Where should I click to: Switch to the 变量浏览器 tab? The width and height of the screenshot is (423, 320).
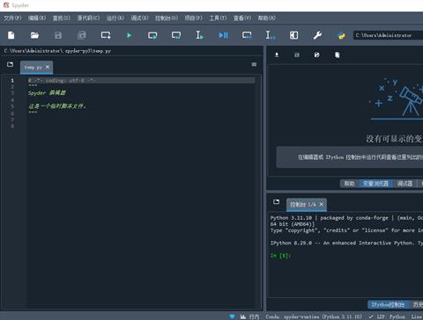[x=375, y=184]
